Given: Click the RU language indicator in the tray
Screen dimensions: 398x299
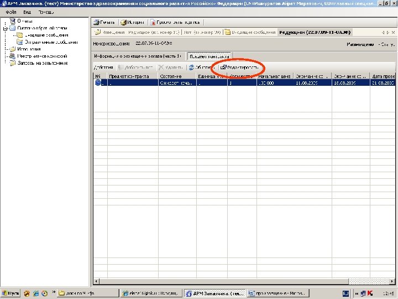Looking at the screenshot, I should [x=345, y=293].
